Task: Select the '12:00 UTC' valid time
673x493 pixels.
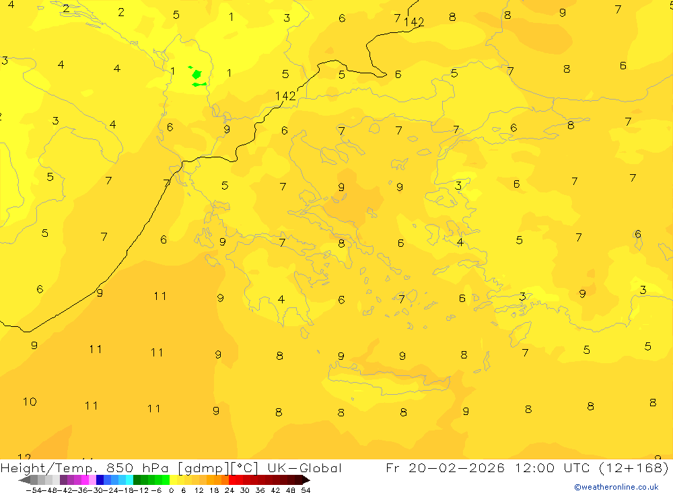Action: 553,467
